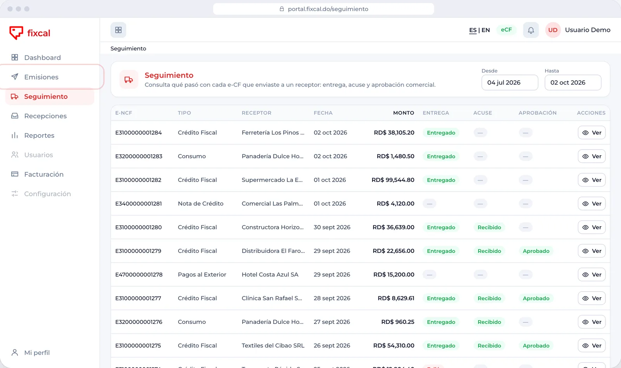621x368 pixels.
Task: Switch language to ES
Action: 473,30
